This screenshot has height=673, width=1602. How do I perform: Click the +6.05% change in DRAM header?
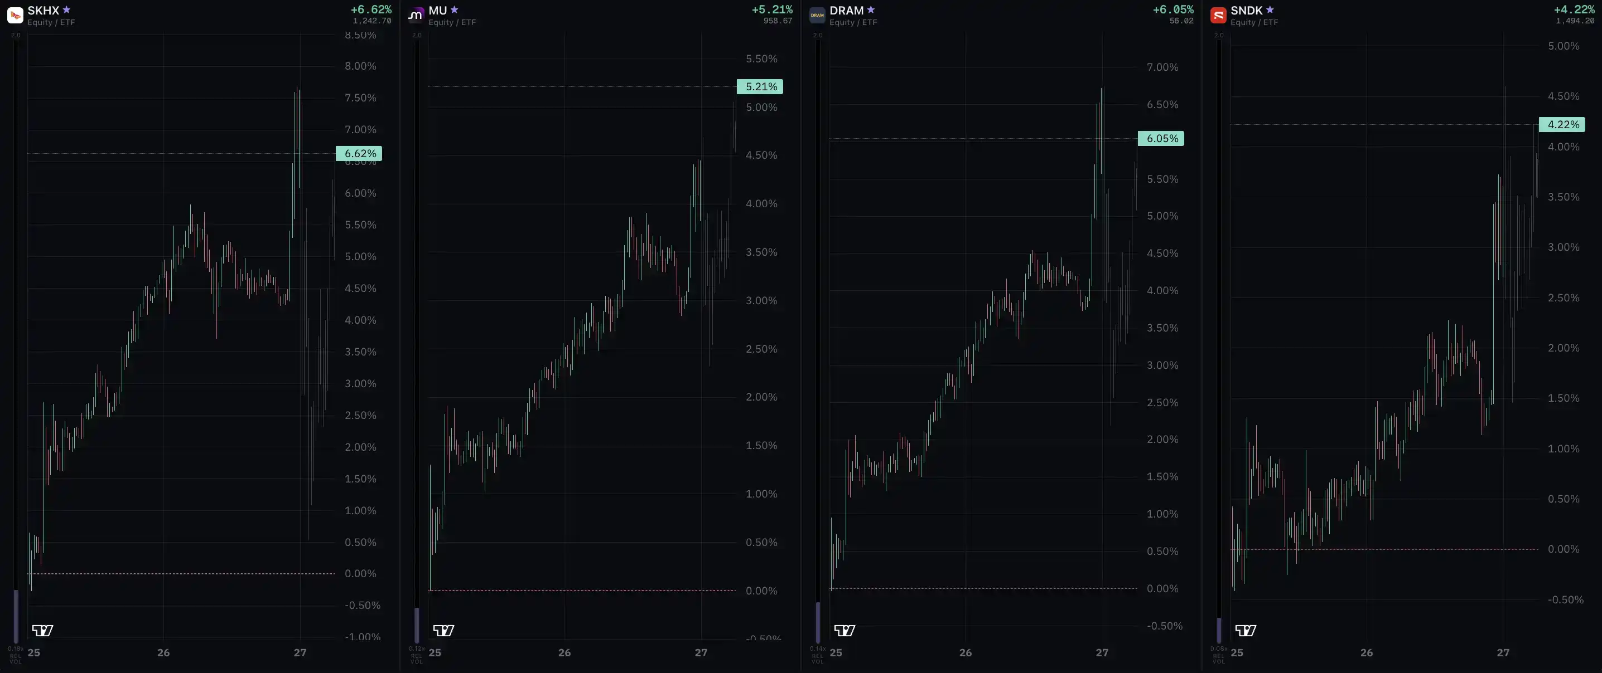click(x=1174, y=9)
